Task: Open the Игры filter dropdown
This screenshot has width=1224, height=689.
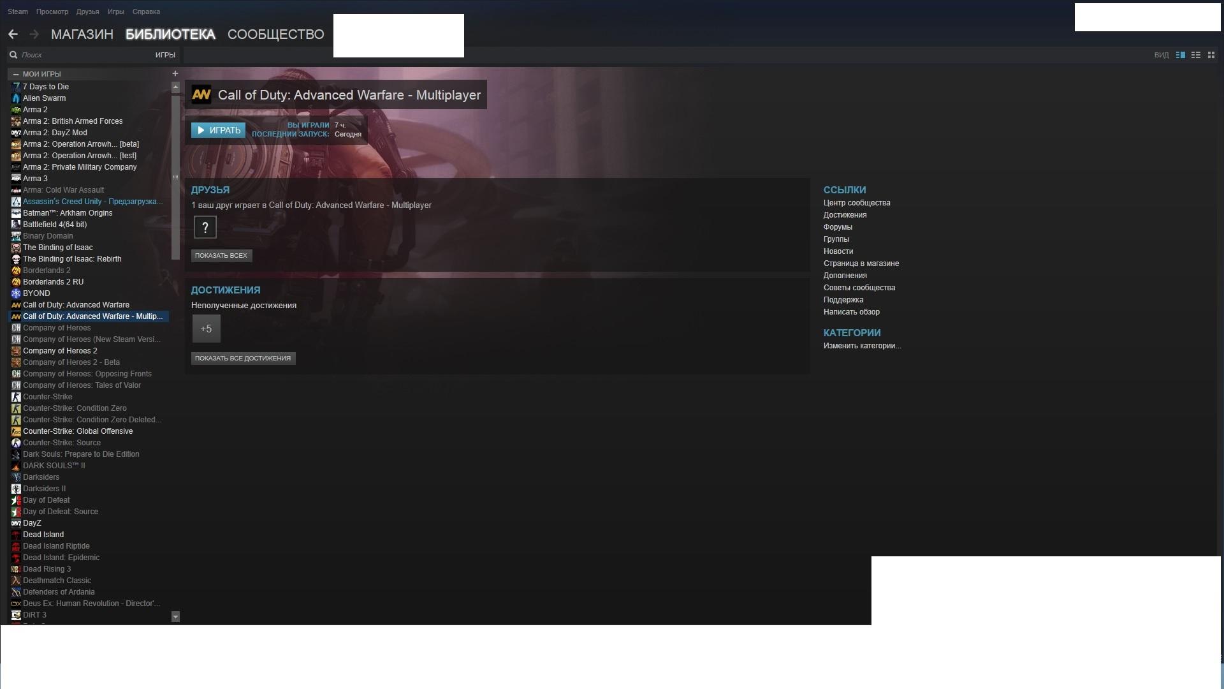Action: pos(165,55)
